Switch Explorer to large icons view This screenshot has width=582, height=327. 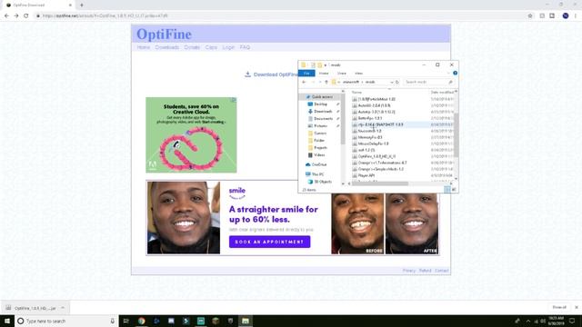pyautogui.click(x=454, y=190)
